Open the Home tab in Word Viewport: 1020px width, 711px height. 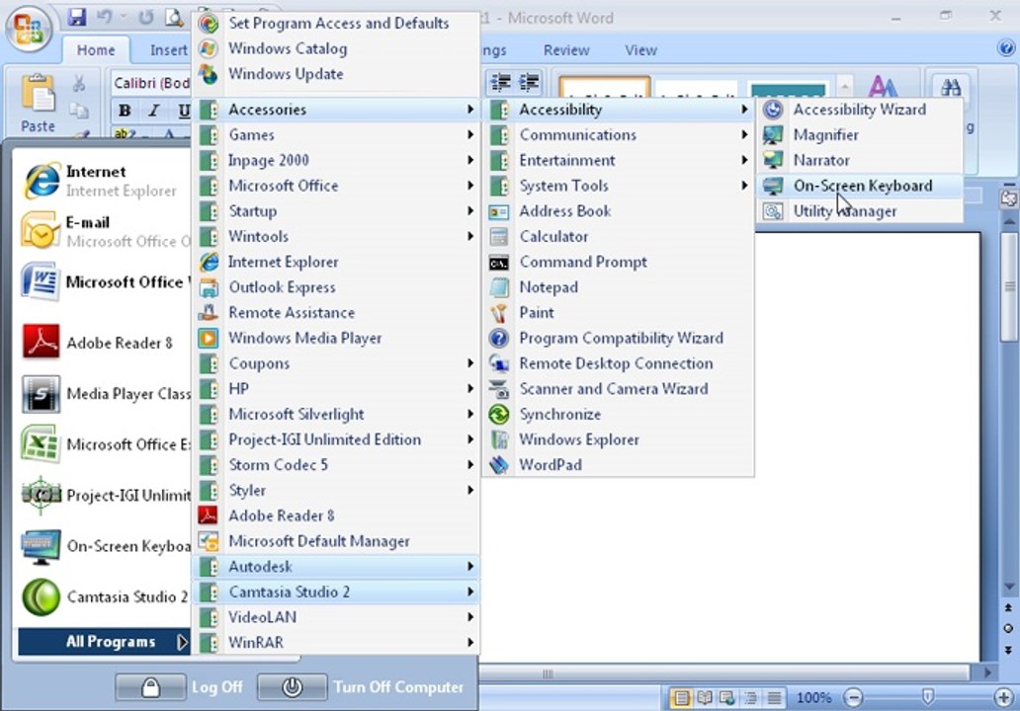[x=96, y=50]
